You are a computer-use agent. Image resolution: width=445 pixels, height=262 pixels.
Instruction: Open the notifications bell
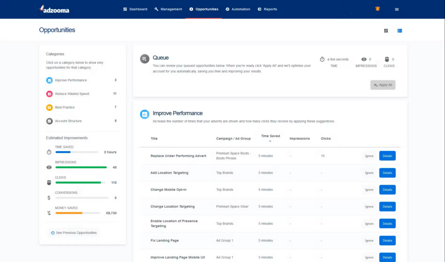point(377,8)
